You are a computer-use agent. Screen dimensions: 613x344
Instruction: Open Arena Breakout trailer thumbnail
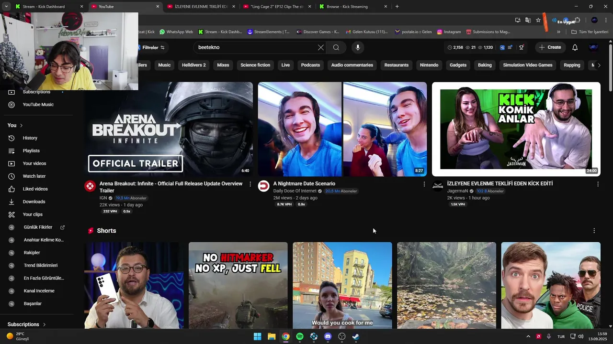[x=169, y=129]
